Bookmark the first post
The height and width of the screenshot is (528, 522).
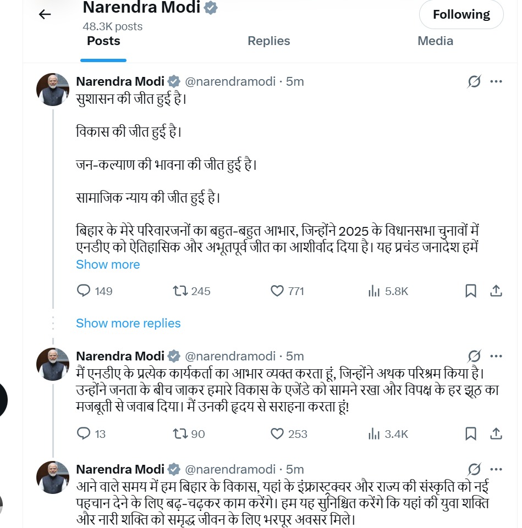click(x=471, y=291)
